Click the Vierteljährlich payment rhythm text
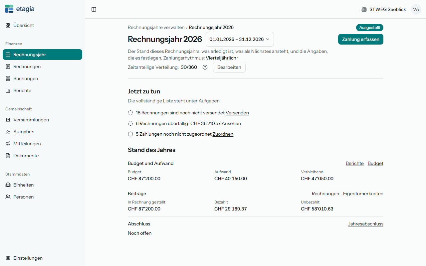This screenshot has height=266, width=426. 221,58
